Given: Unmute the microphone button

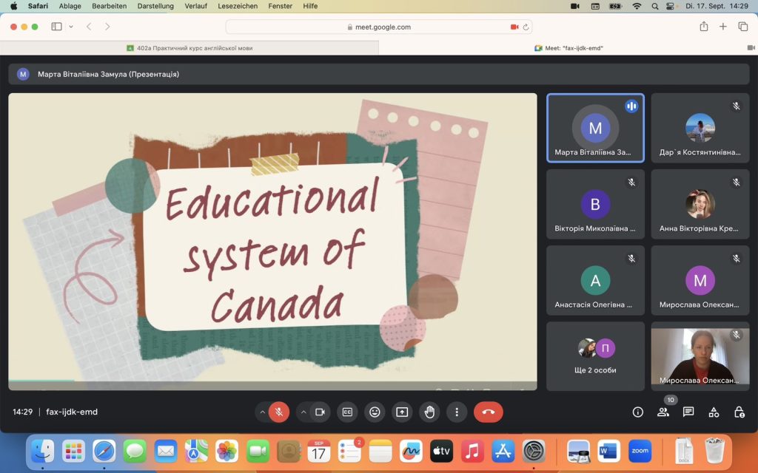Looking at the screenshot, I should pos(279,412).
